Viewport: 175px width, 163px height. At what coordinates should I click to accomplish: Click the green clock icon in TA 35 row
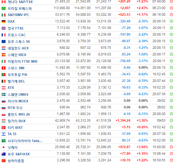tap(171, 134)
